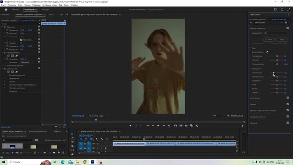Reset the Lumetri Color effect in Effect Controls
Viewport: 293px width, 165px height.
tap(39, 68)
